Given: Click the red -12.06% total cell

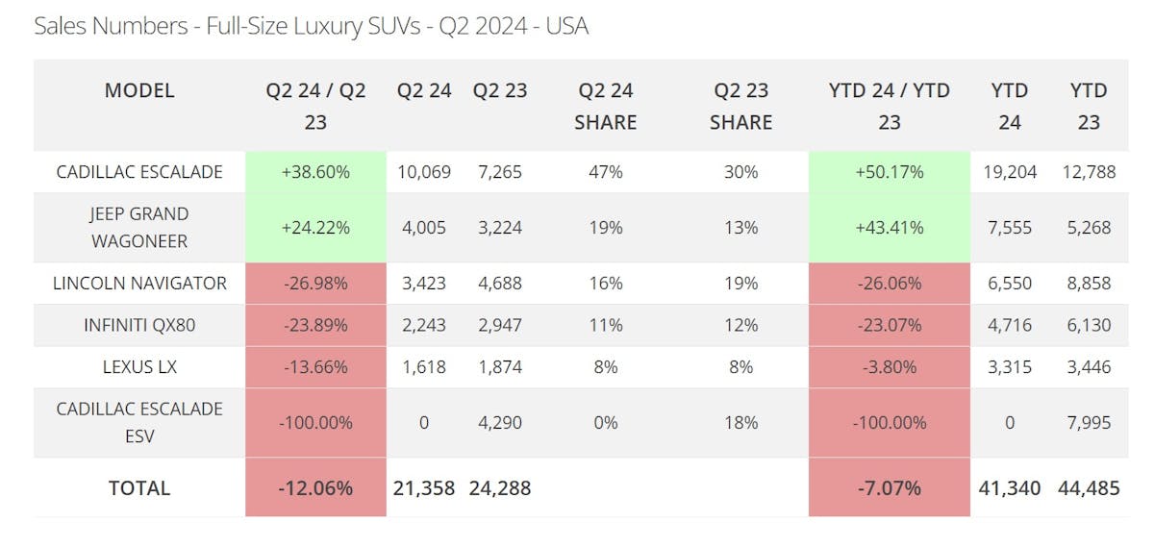Looking at the screenshot, I should pyautogui.click(x=315, y=487).
